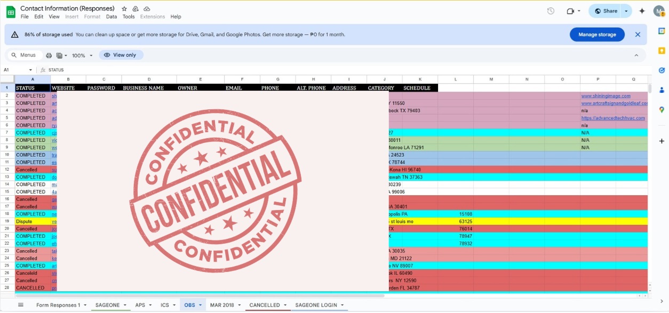Select the cell containing 63125
This screenshot has height=313, width=669.
[456, 221]
